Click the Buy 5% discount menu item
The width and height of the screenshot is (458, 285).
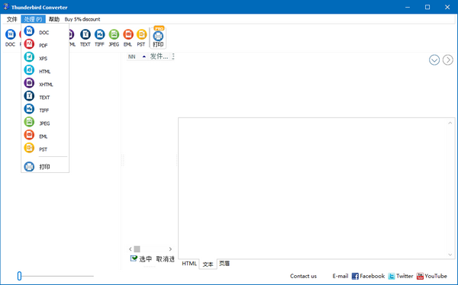click(82, 19)
